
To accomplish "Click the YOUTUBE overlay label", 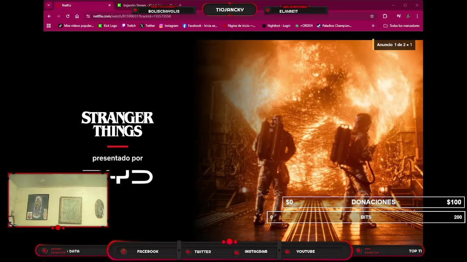I will click(x=305, y=251).
